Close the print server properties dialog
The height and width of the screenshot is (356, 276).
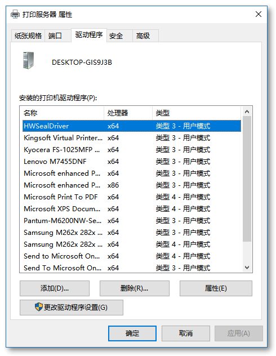(x=259, y=14)
